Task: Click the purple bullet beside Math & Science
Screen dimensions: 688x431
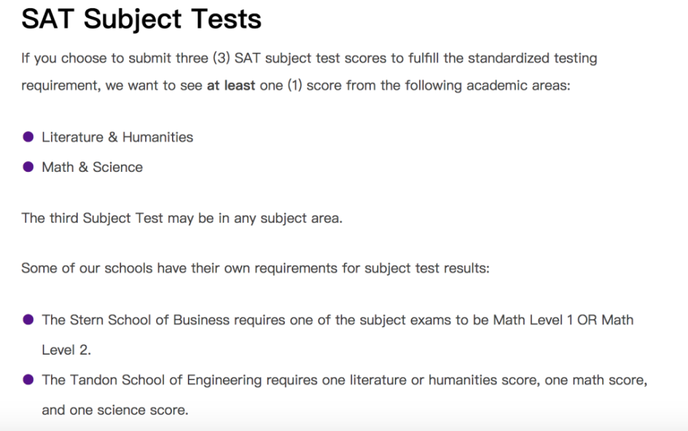Action: tap(28, 167)
